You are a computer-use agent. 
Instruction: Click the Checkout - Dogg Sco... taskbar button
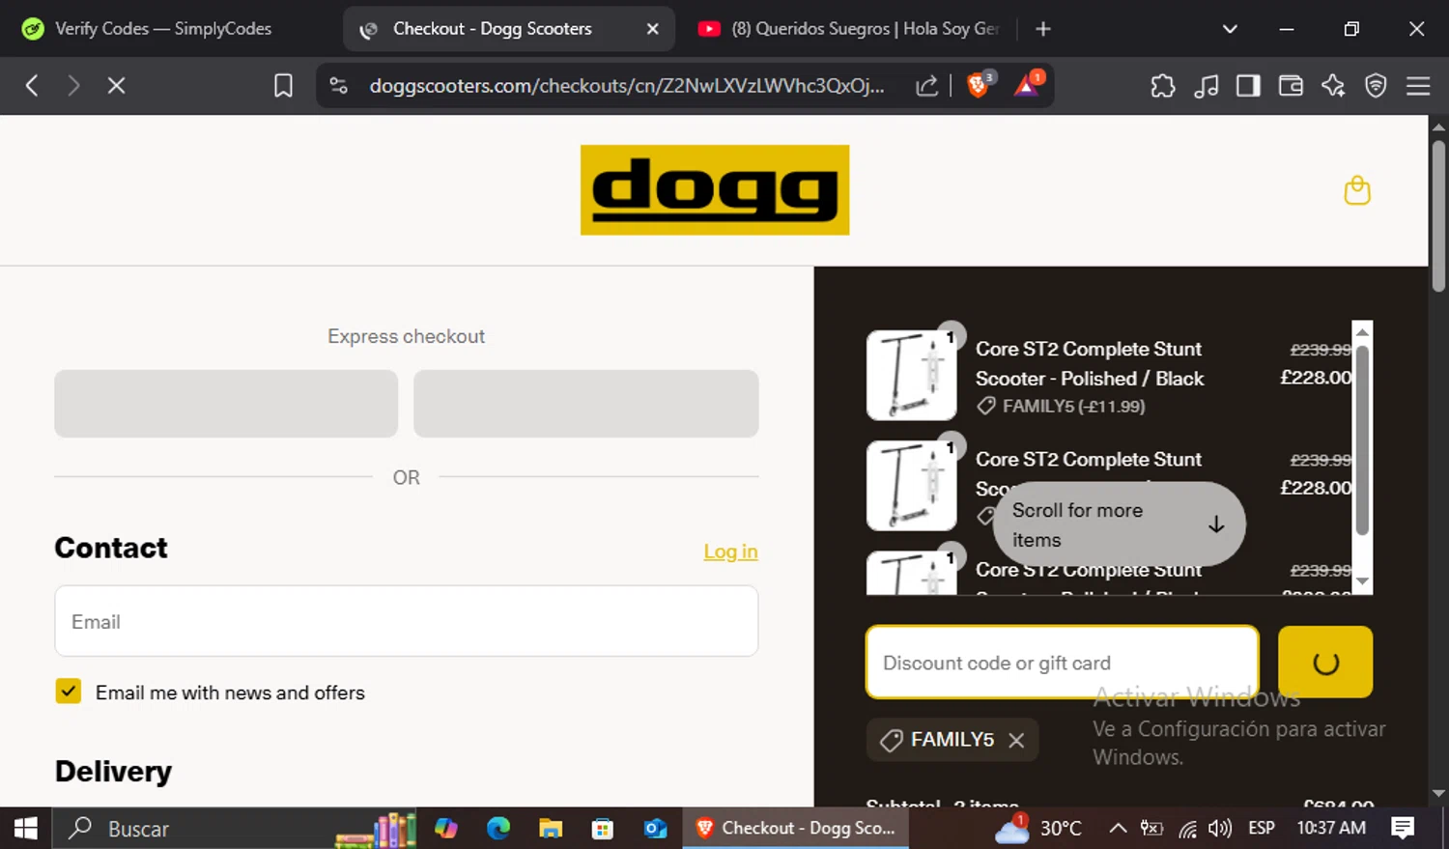tap(796, 828)
